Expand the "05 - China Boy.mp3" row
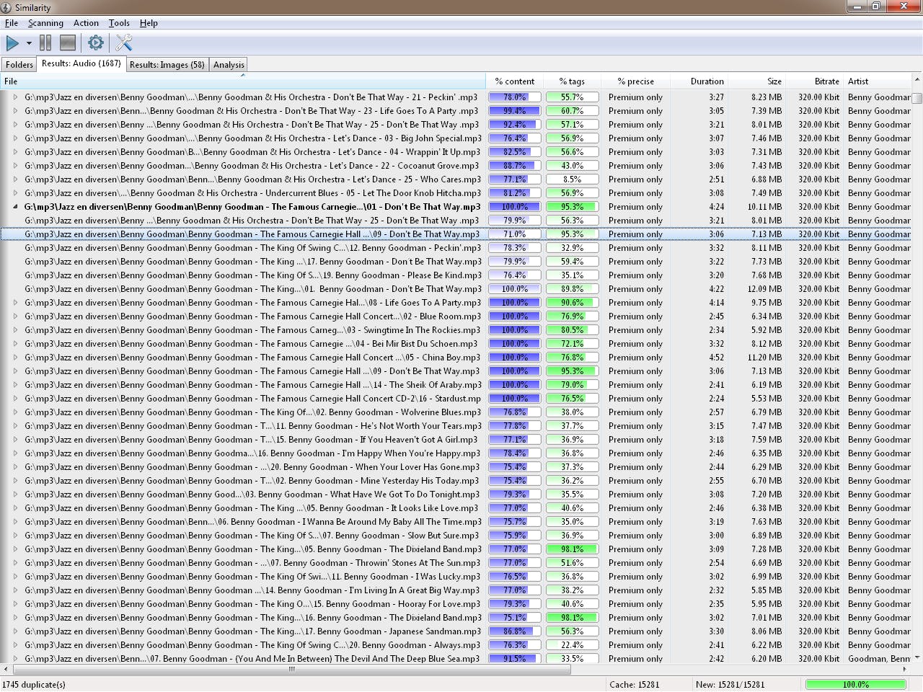This screenshot has width=923, height=692. (15, 358)
